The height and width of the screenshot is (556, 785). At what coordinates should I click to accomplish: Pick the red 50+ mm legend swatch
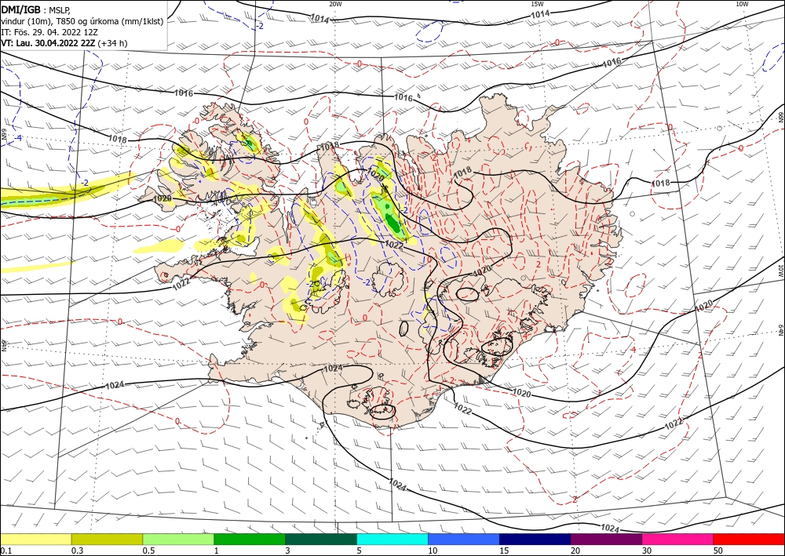[x=749, y=539]
